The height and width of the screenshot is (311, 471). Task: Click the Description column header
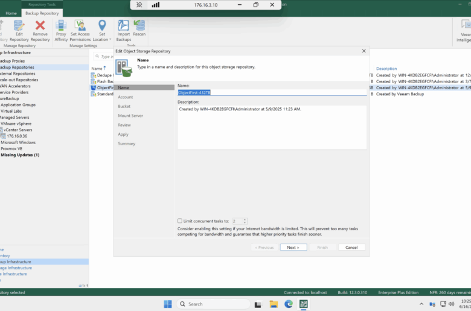click(x=386, y=69)
